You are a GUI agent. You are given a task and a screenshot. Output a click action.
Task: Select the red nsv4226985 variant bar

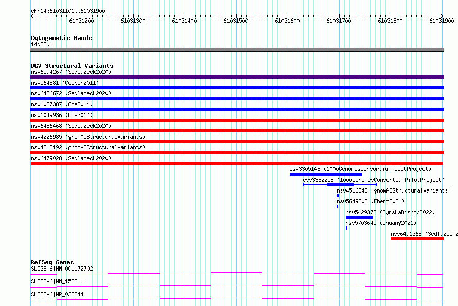237,142
